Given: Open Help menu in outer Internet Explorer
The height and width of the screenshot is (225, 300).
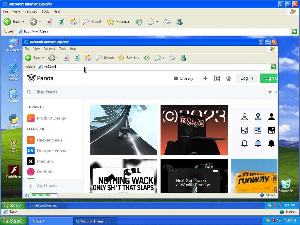Looking at the screenshot, I should pyautogui.click(x=57, y=11).
